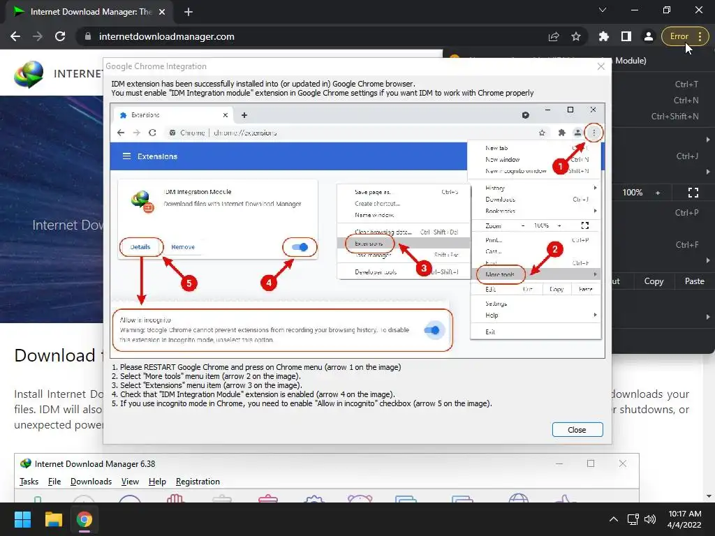Click the three-dot Chrome menu icon
This screenshot has height=536, width=715.
tap(700, 36)
